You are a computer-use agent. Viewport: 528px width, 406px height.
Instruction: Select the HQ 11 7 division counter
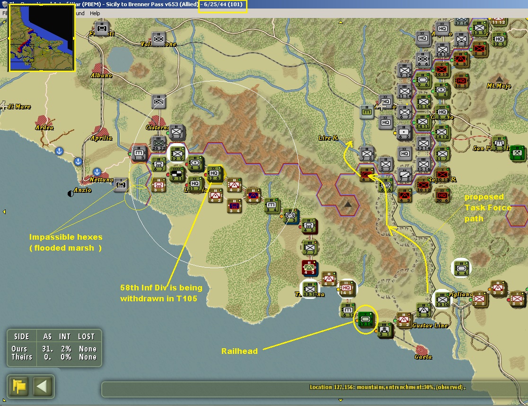click(x=195, y=184)
